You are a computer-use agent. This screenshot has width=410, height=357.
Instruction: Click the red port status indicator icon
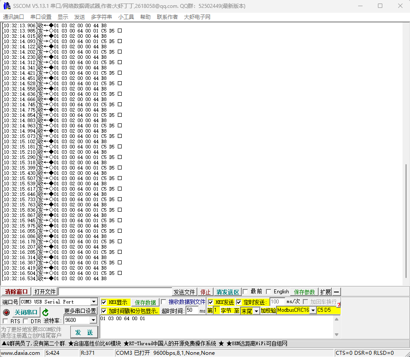6,312
